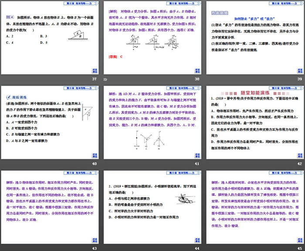Click the corner navigation icon on slide 42
305x251 pixels.
pyautogui.click(x=300, y=155)
